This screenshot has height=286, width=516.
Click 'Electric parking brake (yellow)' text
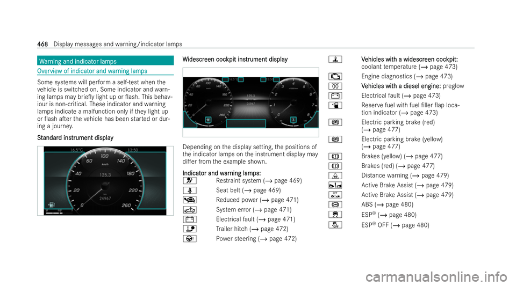pos(402,139)
